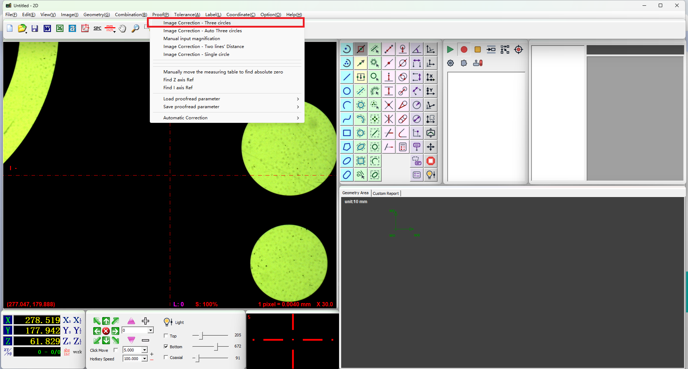Move stage up with green arrow
This screenshot has width=688, height=369.
(106, 321)
